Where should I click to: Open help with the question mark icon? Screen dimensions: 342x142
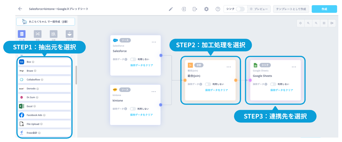218,9
